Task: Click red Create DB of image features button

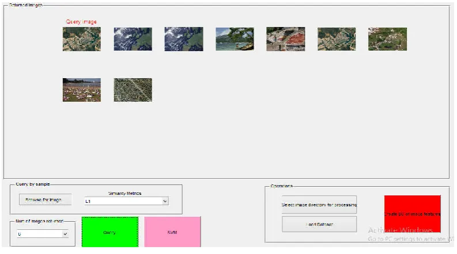Action: click(413, 214)
